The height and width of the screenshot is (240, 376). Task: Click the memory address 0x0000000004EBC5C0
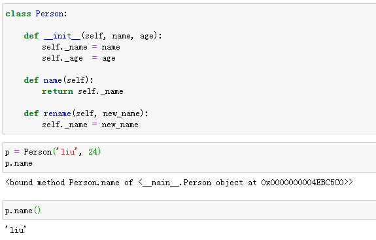click(302, 183)
